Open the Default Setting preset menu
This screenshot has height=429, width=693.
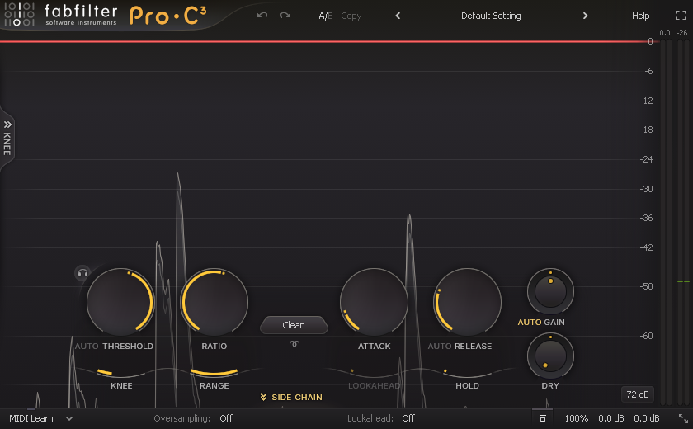click(491, 16)
